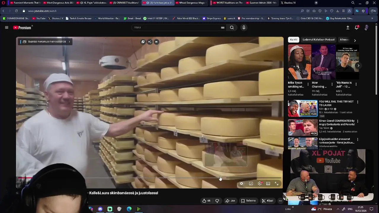Open the Mike Tyson smoking short

(300, 62)
